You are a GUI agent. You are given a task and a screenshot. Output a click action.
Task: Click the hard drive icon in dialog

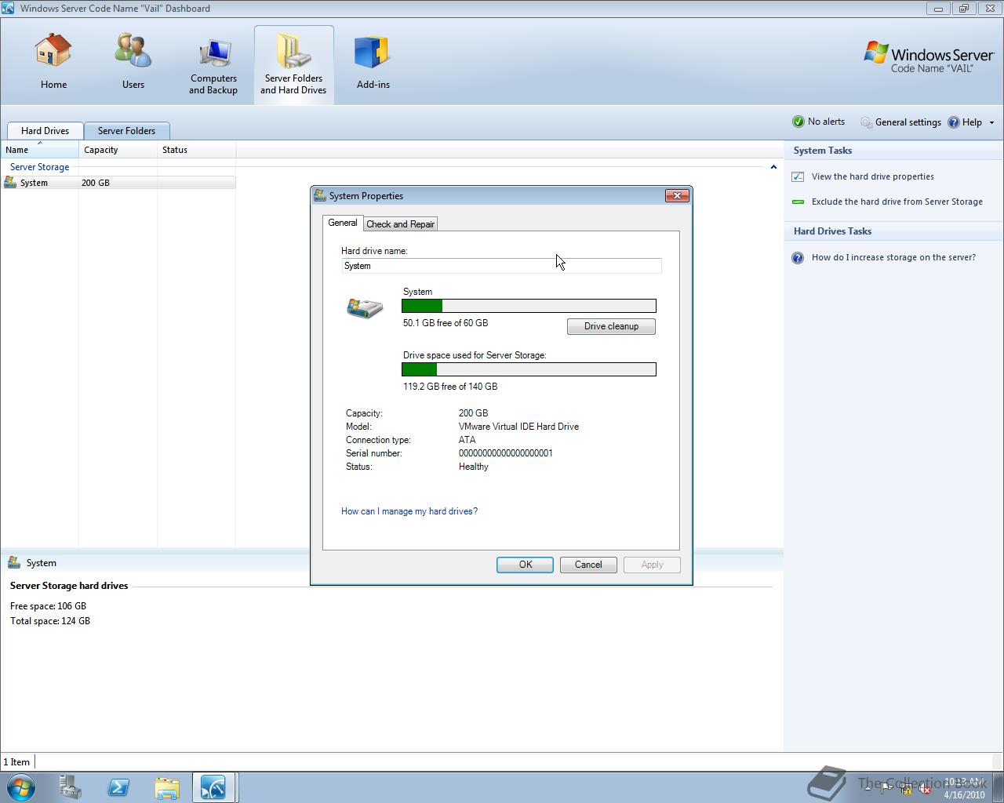point(365,307)
